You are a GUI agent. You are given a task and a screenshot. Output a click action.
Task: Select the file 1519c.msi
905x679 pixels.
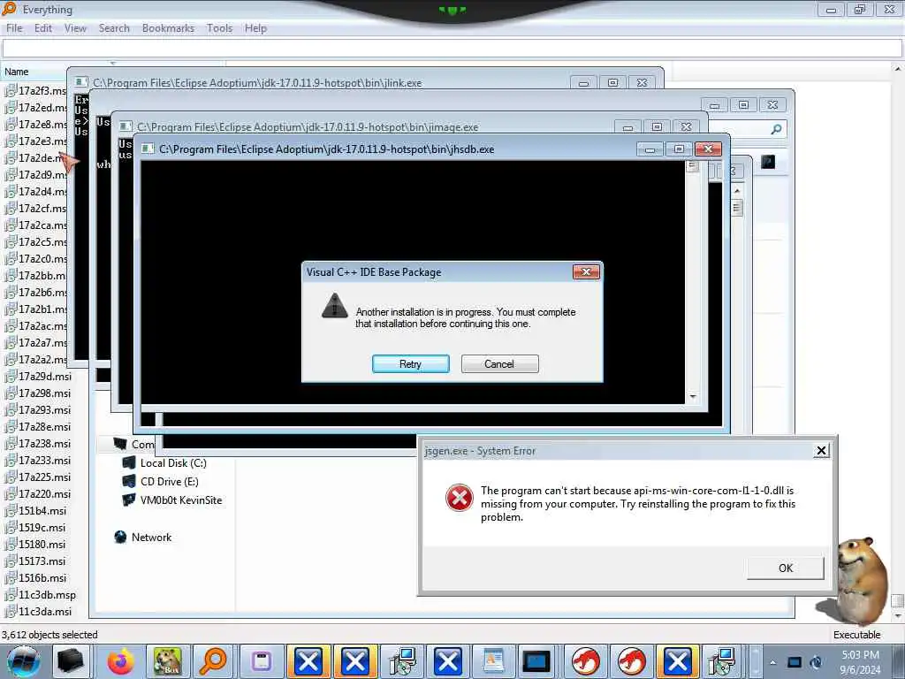click(x=42, y=528)
